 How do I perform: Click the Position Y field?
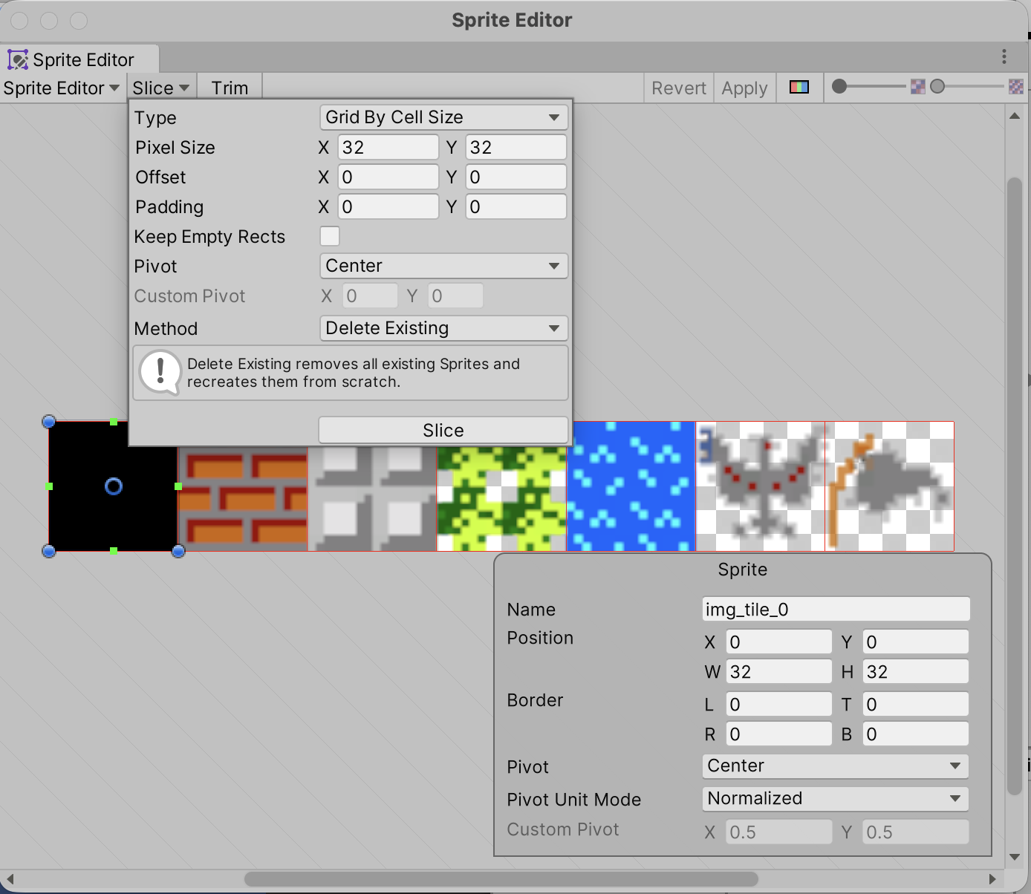point(915,642)
